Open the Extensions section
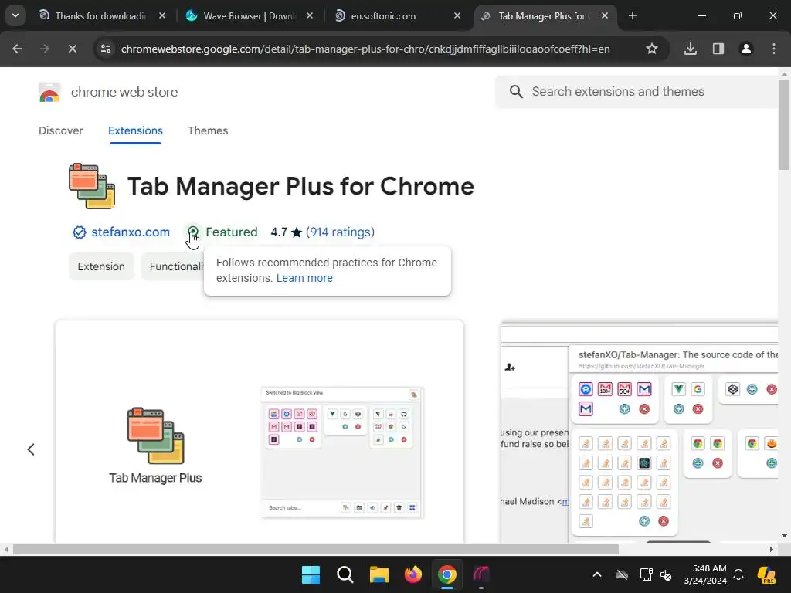Screen dimensions: 791x593 (135, 130)
